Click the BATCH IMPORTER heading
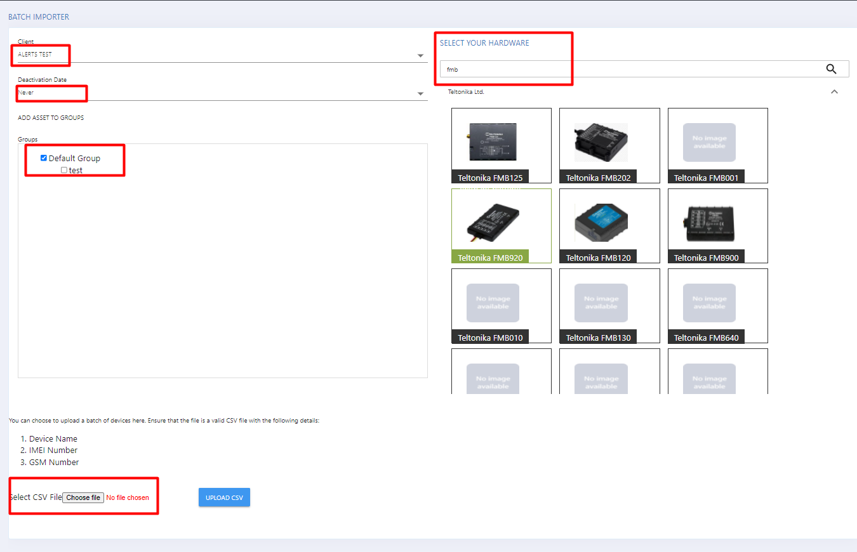The height and width of the screenshot is (552, 857). coord(39,17)
